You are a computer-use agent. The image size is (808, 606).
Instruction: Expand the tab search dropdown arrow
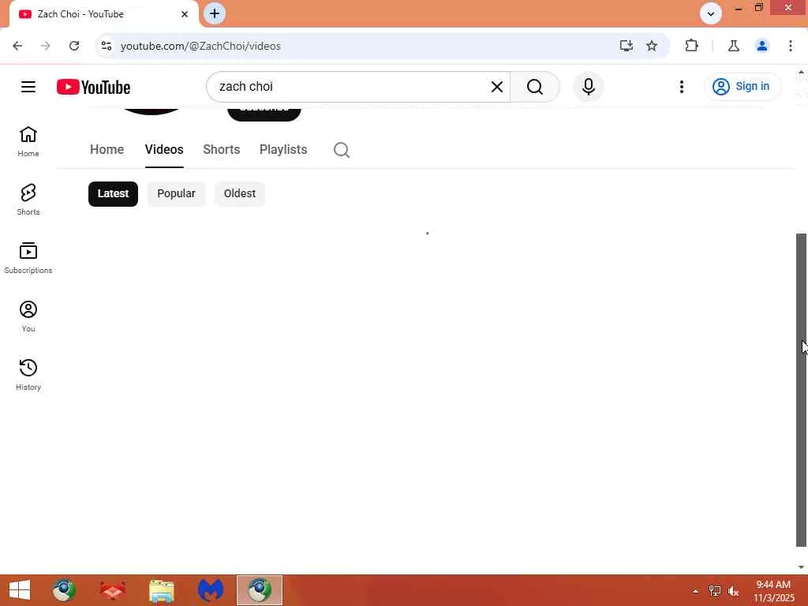tap(711, 14)
